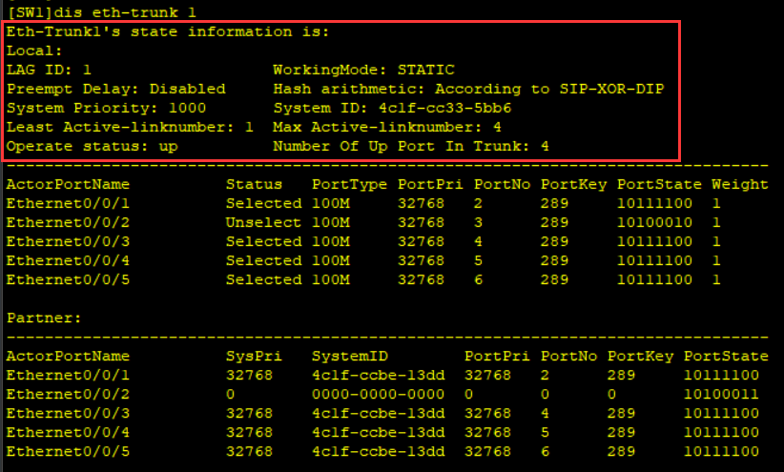Click SystemID '4c1f-ccbe-13dd' of Partner Ethernet0/0/5
Viewport: 784px width, 472px height.
(378, 452)
